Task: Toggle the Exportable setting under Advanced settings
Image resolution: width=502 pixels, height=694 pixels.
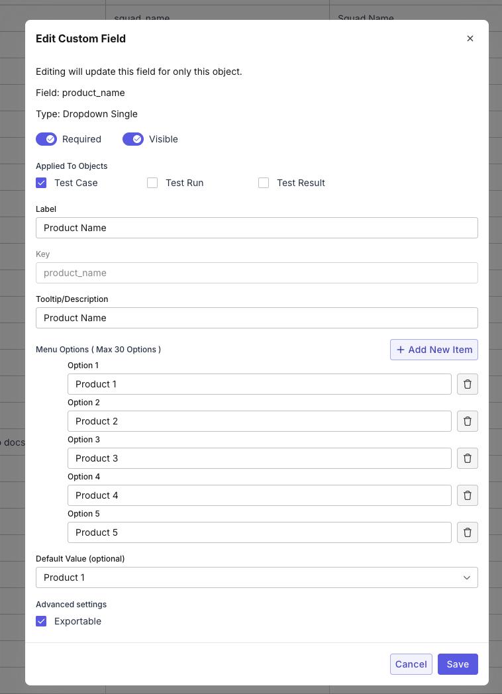Action: 41,621
